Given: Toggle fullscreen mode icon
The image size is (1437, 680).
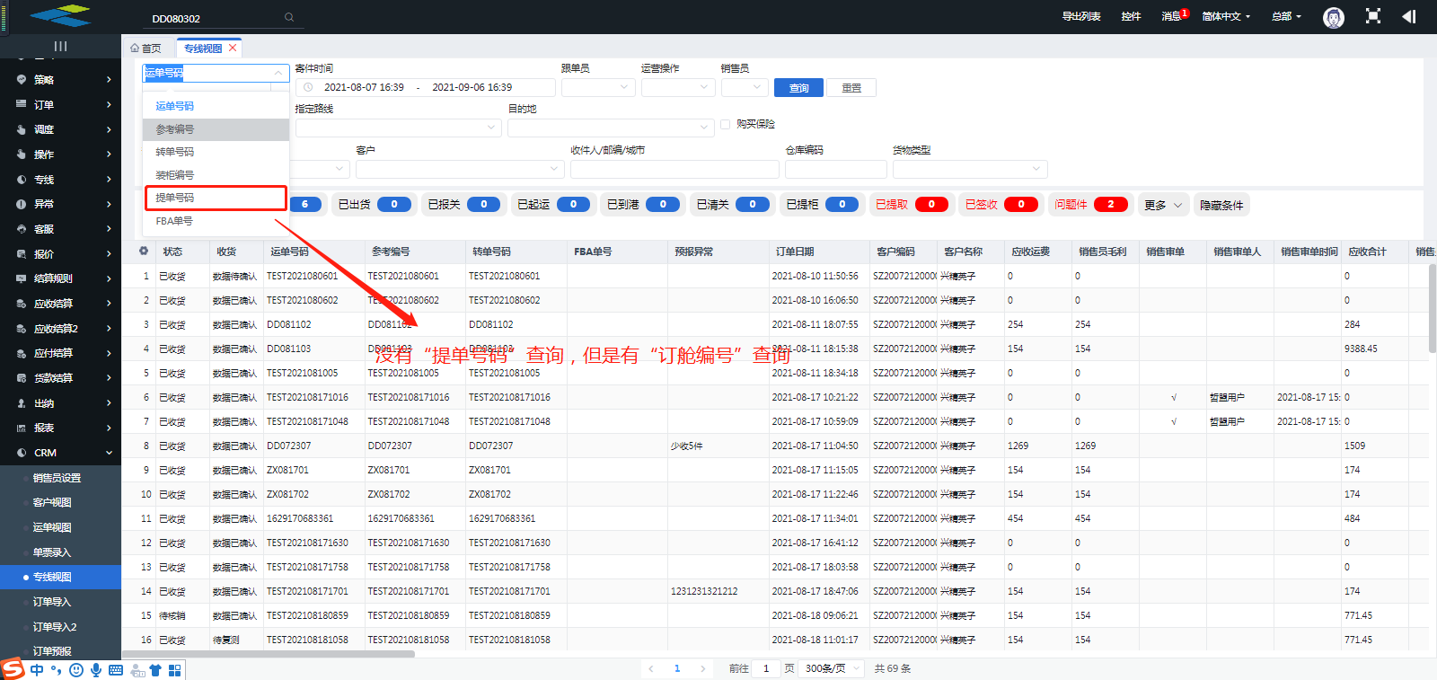Looking at the screenshot, I should pyautogui.click(x=1373, y=16).
